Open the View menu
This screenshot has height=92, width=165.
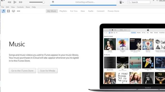(x=13, y=7)
